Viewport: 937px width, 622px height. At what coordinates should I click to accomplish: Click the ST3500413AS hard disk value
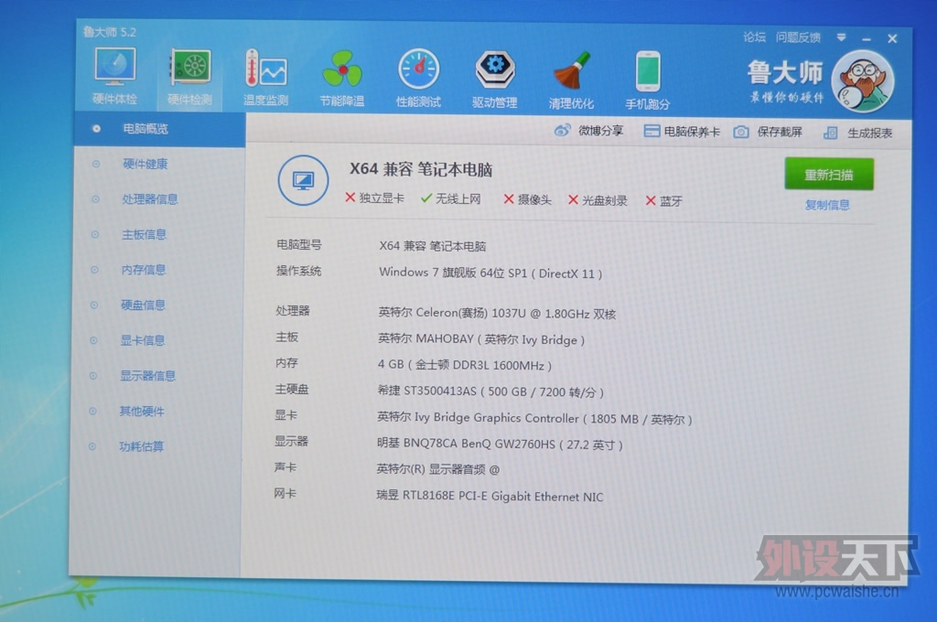(490, 391)
